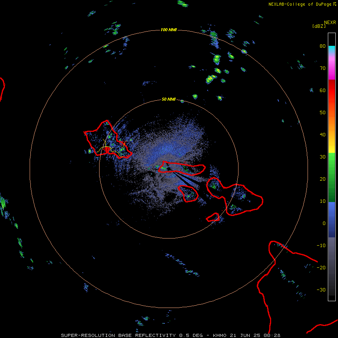Screen dimensions: 338x338
Task: Click the 70 tick label on the dBZ scale
Action: coord(323,68)
